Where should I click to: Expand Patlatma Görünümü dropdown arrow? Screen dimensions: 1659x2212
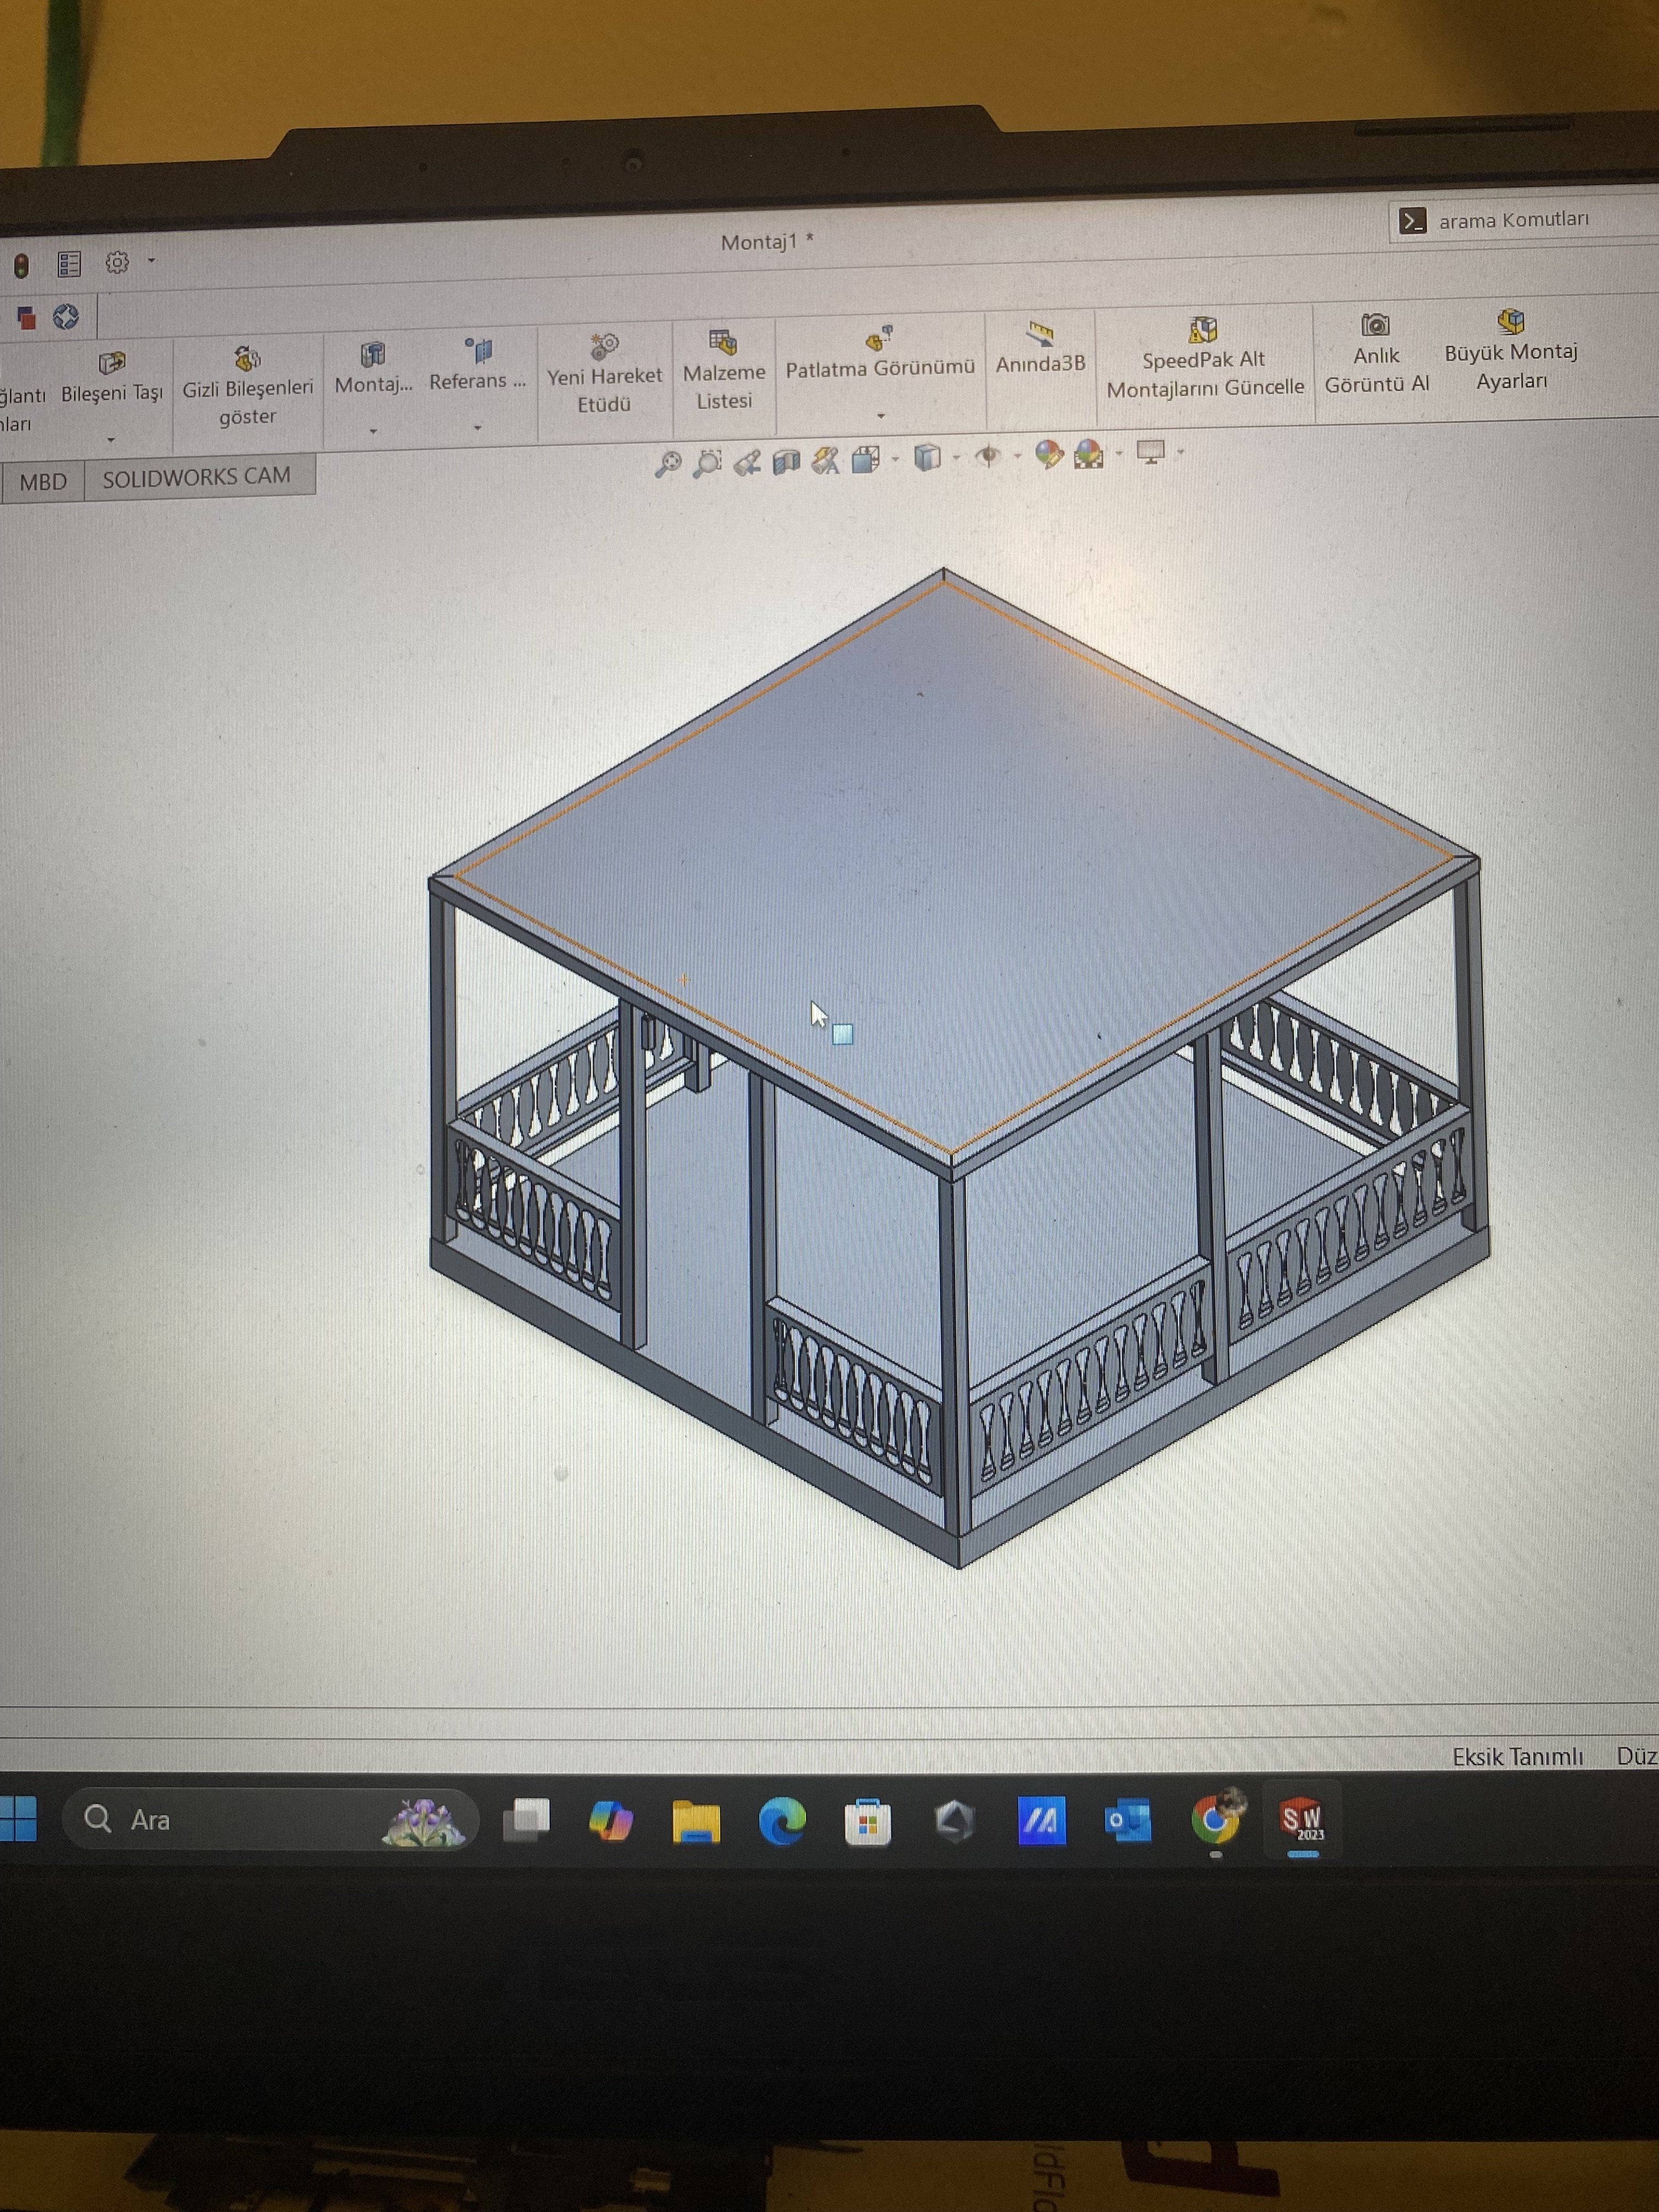pos(880,415)
